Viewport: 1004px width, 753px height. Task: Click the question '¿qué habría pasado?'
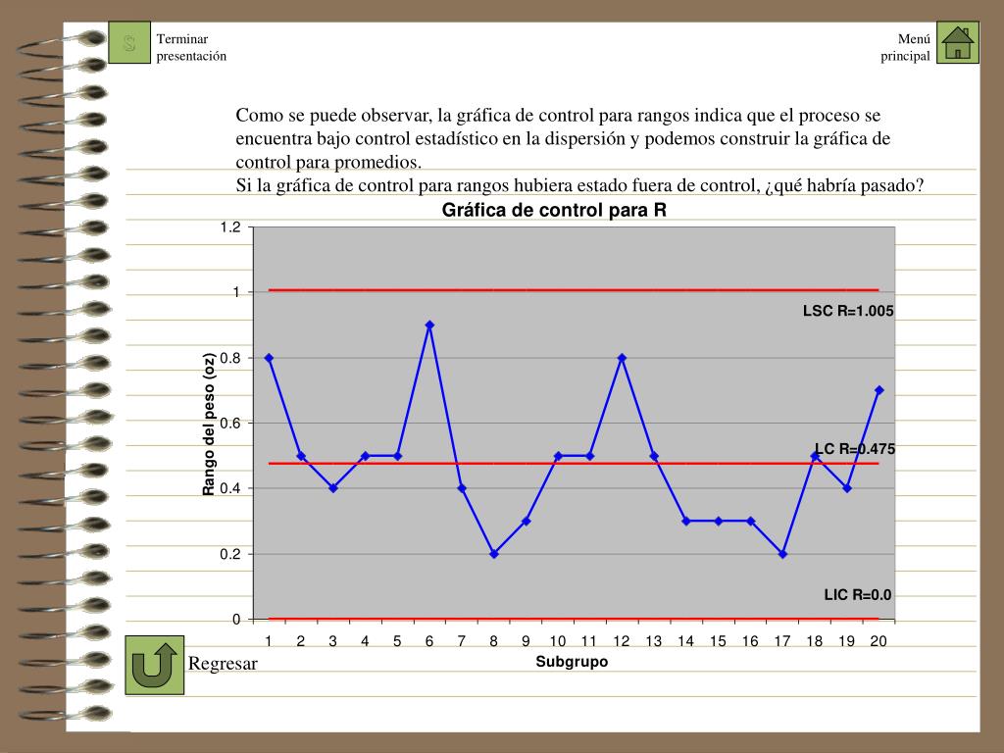tap(844, 185)
